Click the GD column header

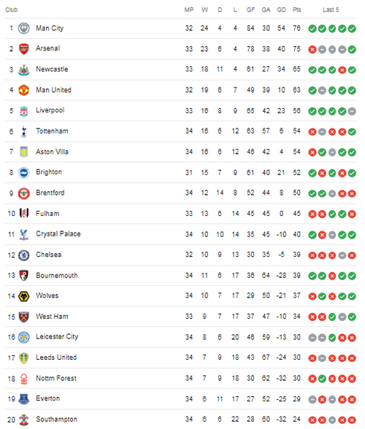pyautogui.click(x=281, y=10)
